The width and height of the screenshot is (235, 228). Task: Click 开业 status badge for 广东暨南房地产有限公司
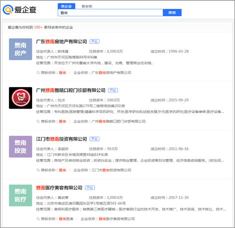(x=94, y=41)
